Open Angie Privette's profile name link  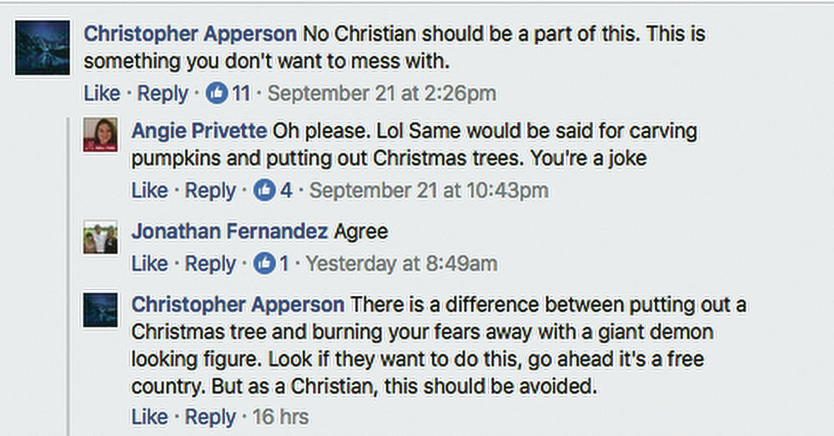pos(198,132)
